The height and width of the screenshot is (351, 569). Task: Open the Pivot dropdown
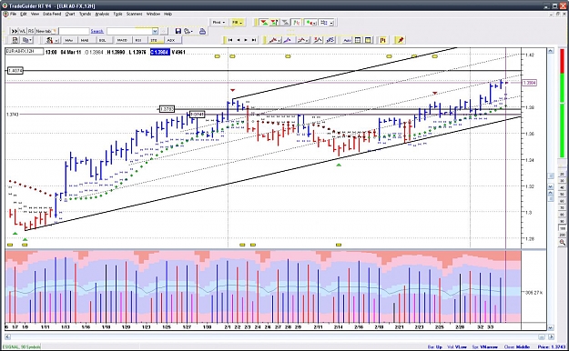pyautogui.click(x=218, y=23)
